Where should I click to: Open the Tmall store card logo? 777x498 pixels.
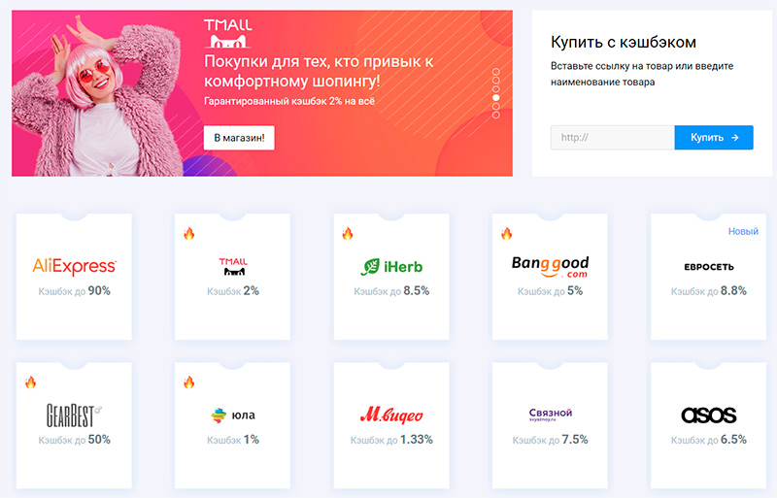[x=233, y=266]
